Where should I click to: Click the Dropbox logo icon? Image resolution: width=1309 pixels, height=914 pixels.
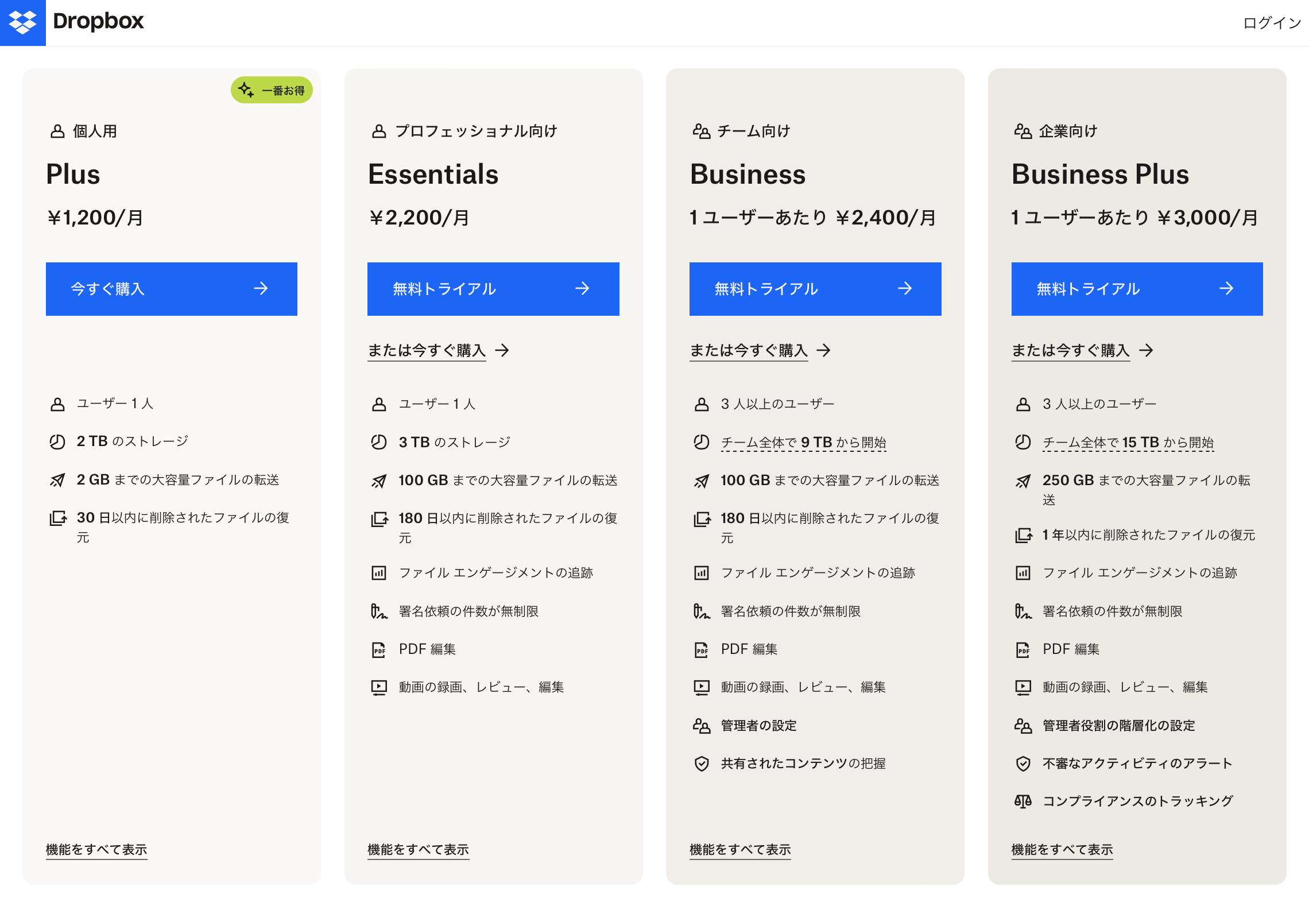click(x=23, y=22)
